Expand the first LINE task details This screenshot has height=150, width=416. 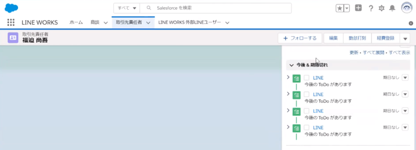pyautogui.click(x=288, y=77)
